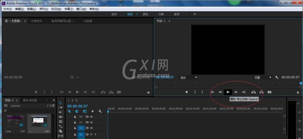Image resolution: width=303 pixels, height=139 pixels.
Task: Open Source panel hamburger menu
Action: pos(25,21)
